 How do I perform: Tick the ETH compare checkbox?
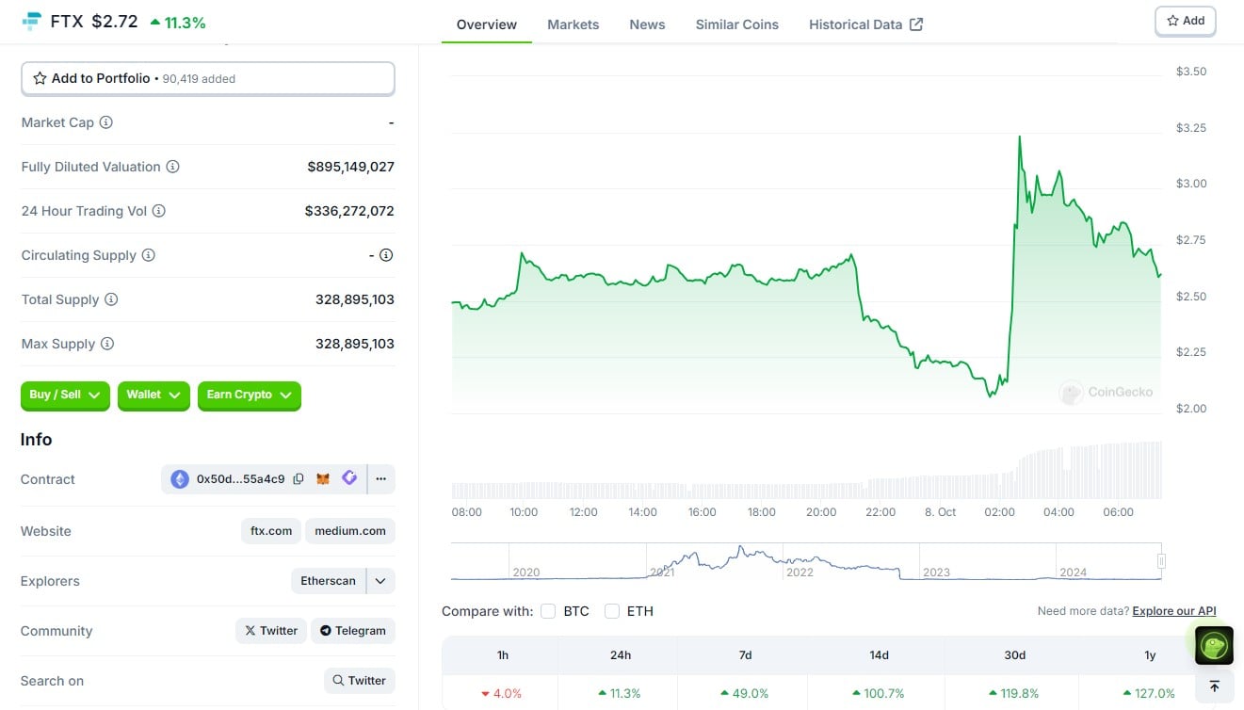612,611
